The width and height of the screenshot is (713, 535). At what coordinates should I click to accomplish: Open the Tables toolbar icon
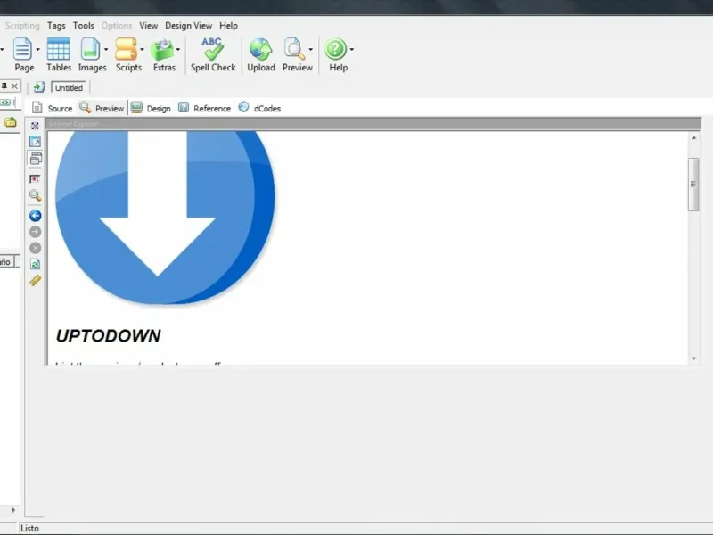tap(59, 49)
